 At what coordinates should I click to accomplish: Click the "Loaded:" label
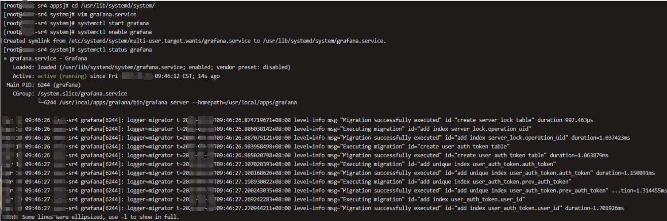[23, 67]
